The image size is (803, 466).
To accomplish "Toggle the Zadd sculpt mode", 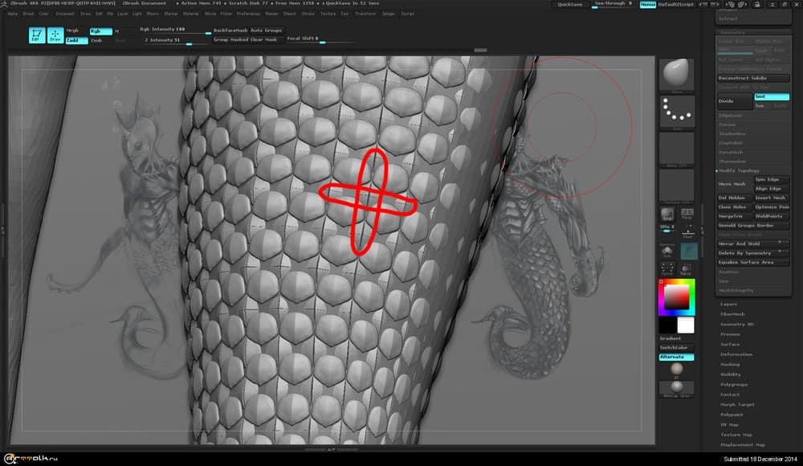I will click(x=76, y=40).
